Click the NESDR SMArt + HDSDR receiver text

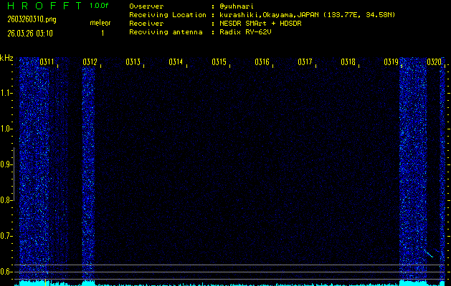(261, 24)
